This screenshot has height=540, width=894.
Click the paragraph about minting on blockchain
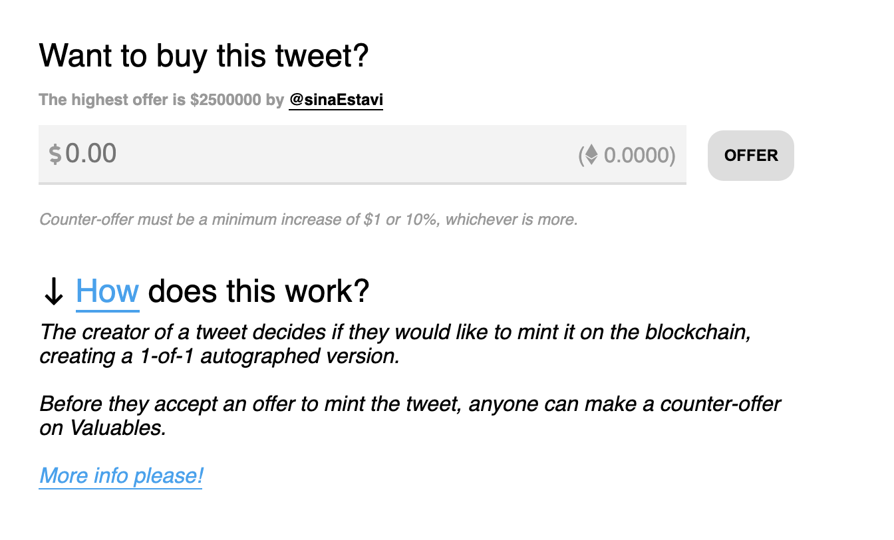click(x=396, y=344)
